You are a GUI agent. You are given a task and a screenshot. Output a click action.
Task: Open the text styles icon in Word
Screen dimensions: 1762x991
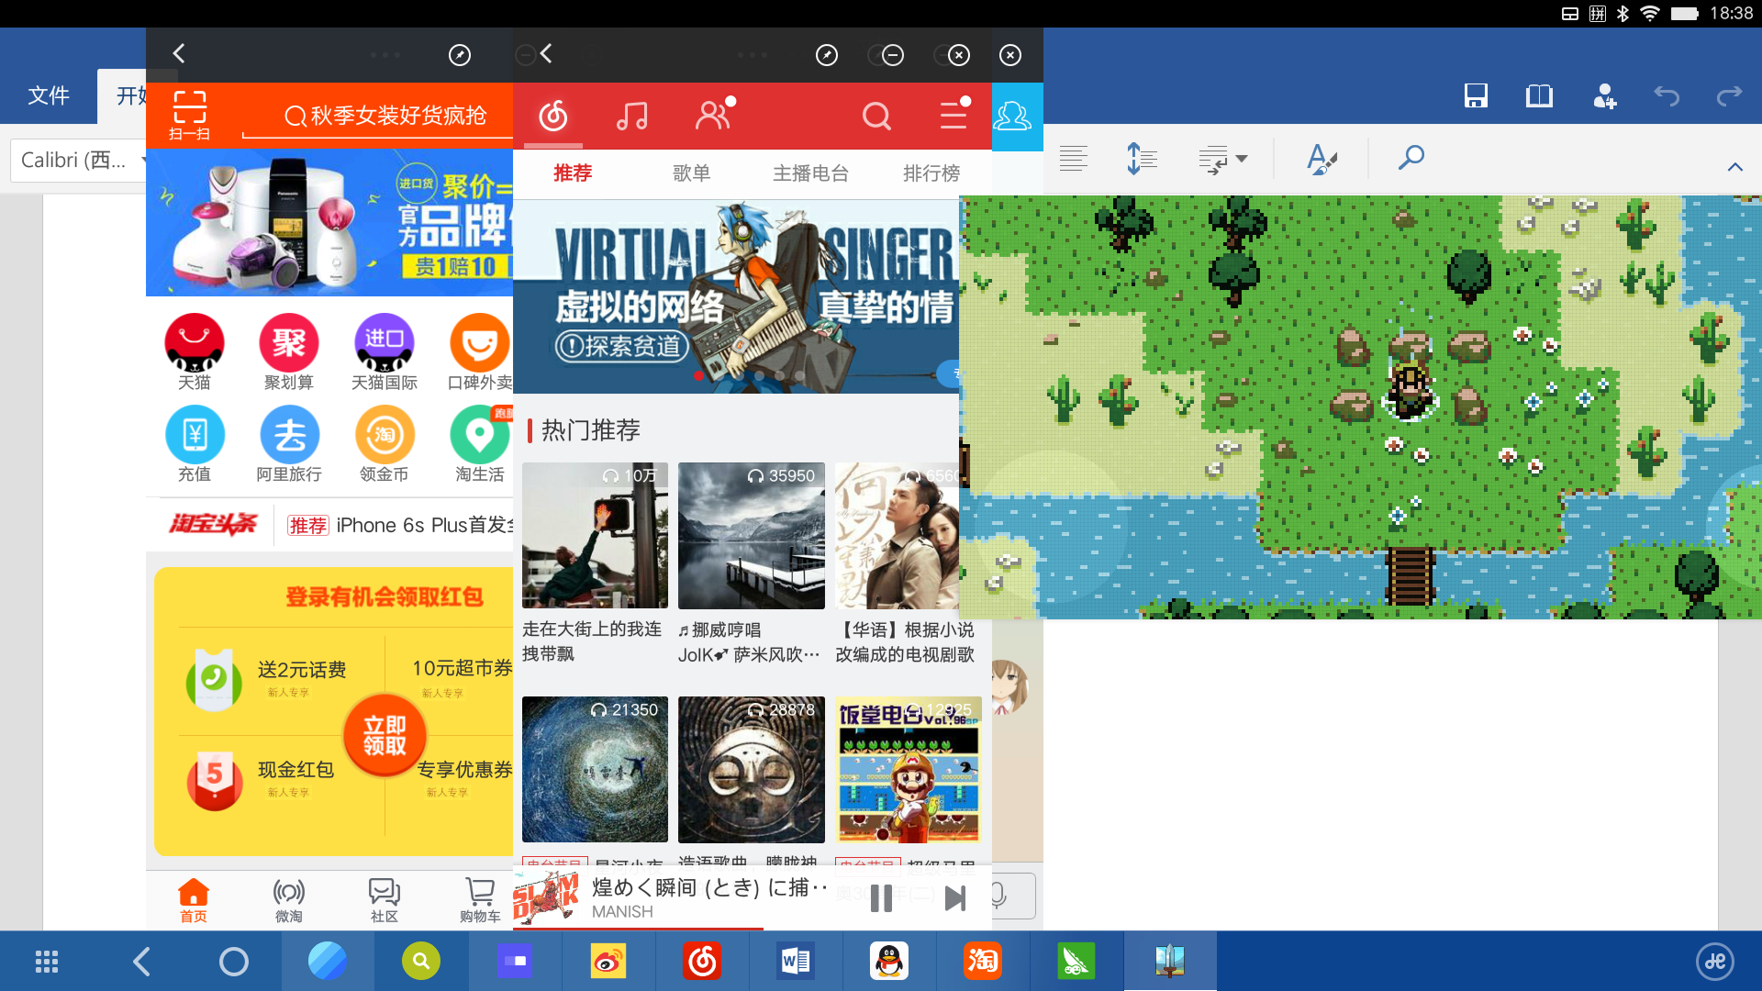(1321, 159)
